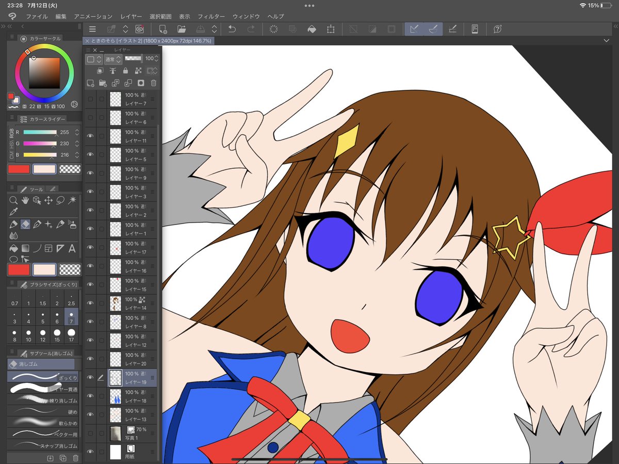619x464 pixels.
Task: Click the red main color swatch below sliders
Action: [18, 169]
